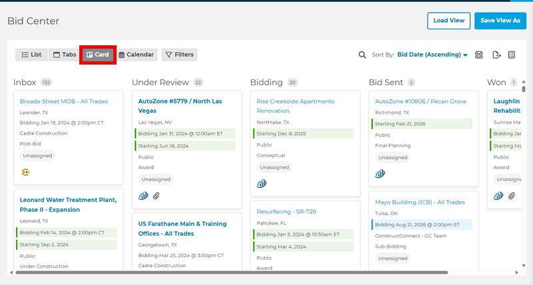Switch to Tabs view
Image resolution: width=533 pixels, height=285 pixels.
pos(65,55)
